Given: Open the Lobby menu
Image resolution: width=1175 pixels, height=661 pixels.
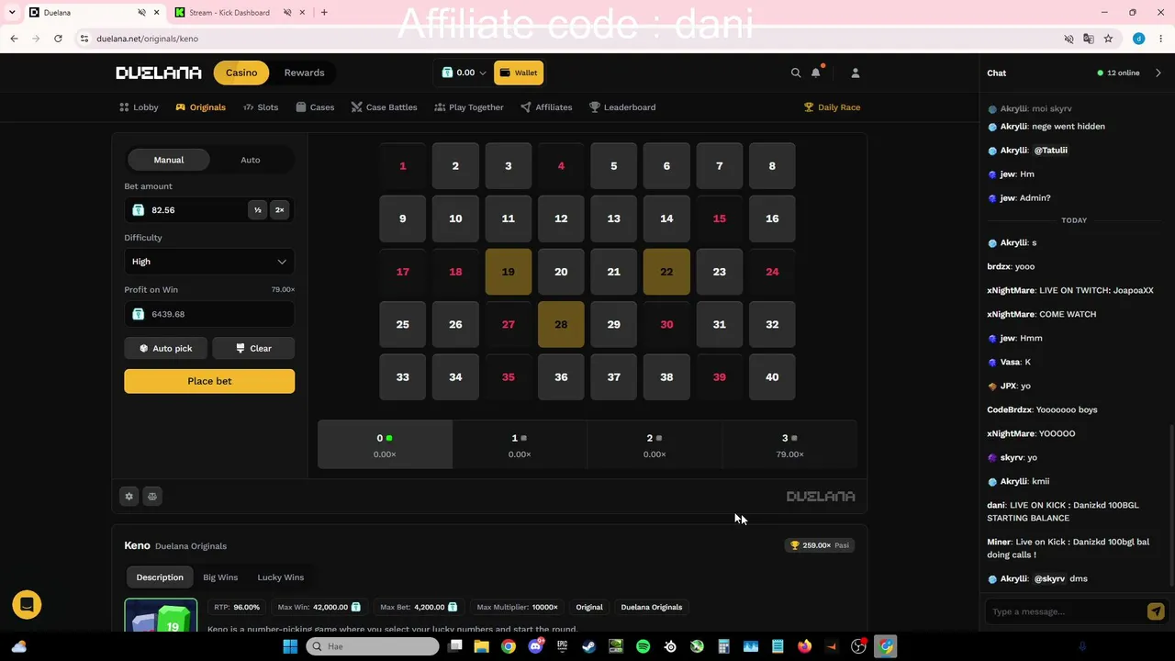Looking at the screenshot, I should (x=139, y=107).
